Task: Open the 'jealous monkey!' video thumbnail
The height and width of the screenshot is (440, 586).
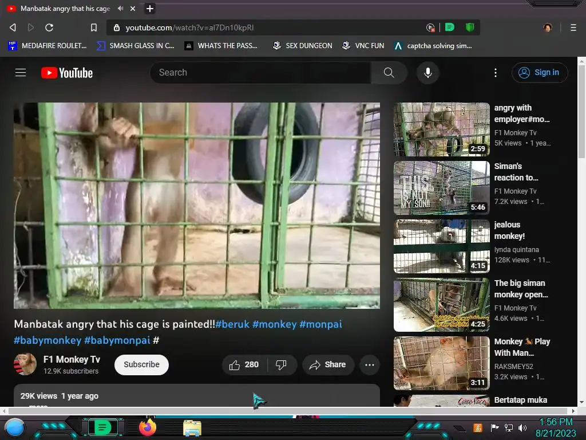Action: (442, 246)
